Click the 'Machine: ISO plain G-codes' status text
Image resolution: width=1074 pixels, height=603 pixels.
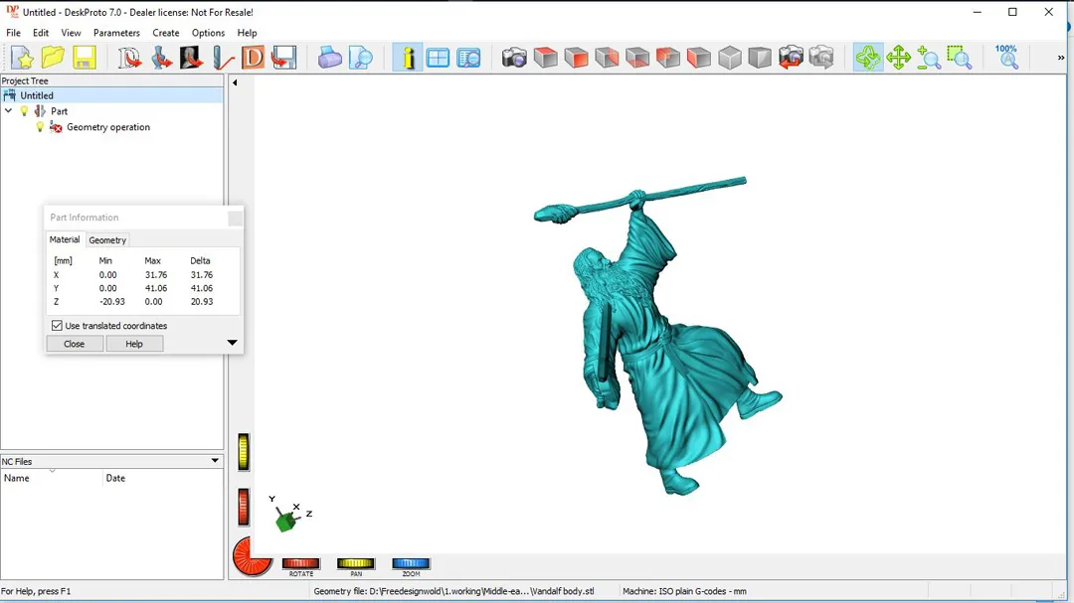[x=684, y=591]
